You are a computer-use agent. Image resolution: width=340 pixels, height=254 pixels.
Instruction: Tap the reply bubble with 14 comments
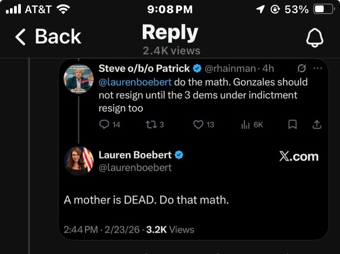(x=104, y=125)
